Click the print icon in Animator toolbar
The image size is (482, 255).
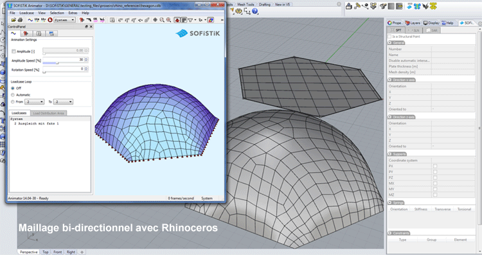(x=21, y=20)
